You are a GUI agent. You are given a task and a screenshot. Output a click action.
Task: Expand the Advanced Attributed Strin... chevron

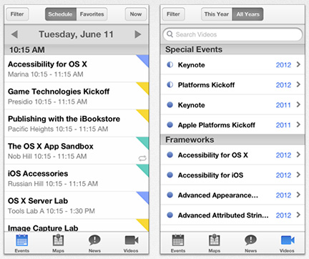click(x=298, y=215)
